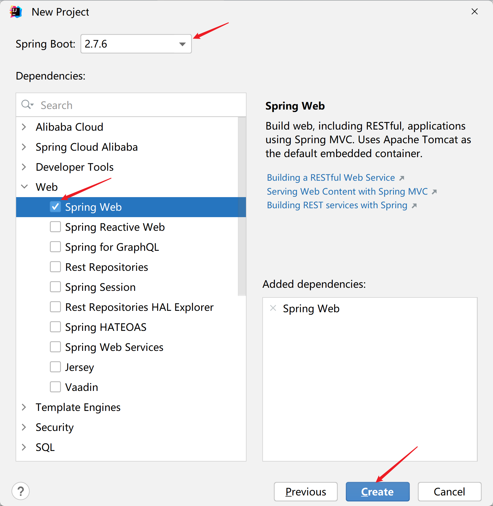This screenshot has width=493, height=506.
Task: Open Building a RESTful Web Service link
Action: tap(331, 178)
